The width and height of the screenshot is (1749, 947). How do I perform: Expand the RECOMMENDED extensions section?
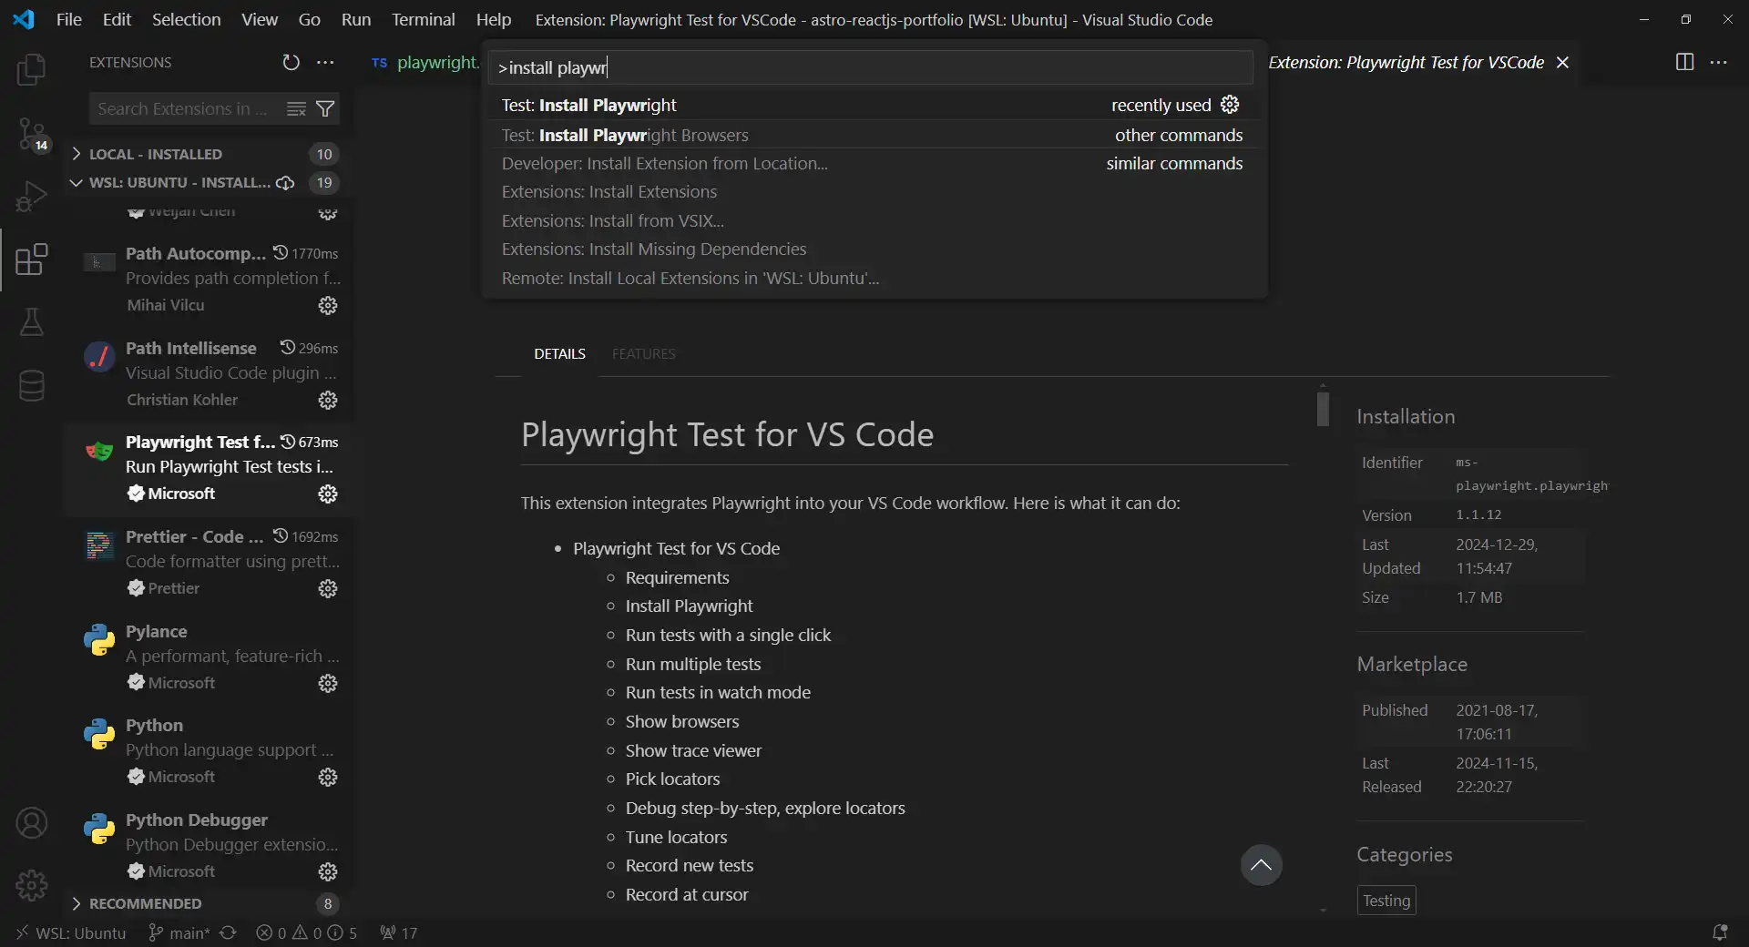click(77, 903)
